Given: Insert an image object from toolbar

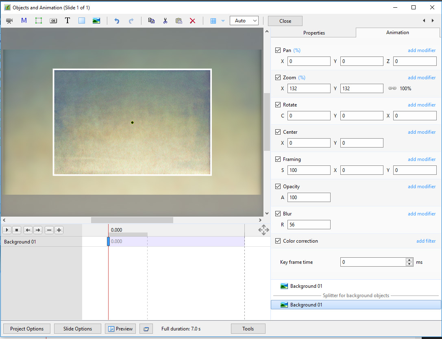Looking at the screenshot, I should click(x=96, y=21).
